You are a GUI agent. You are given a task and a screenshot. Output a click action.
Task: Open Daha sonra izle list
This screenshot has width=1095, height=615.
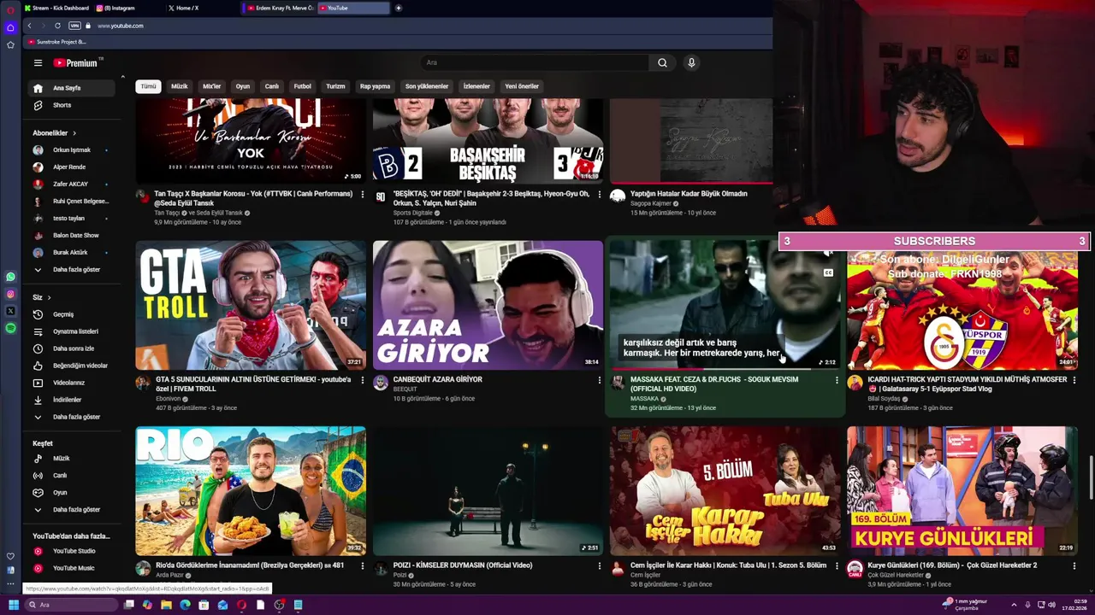(x=72, y=348)
